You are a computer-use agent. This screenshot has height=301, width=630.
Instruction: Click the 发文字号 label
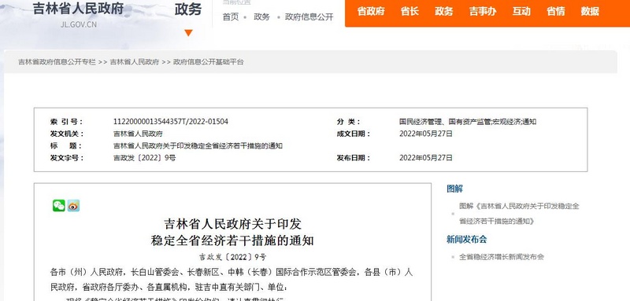click(x=67, y=157)
